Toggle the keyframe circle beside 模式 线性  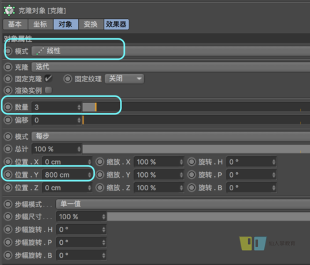[x=8, y=51]
